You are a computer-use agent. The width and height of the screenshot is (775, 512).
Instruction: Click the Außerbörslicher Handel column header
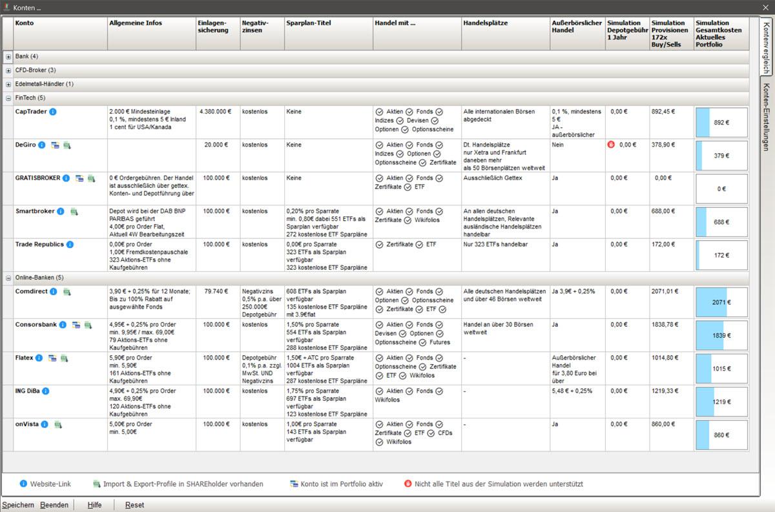[577, 33]
